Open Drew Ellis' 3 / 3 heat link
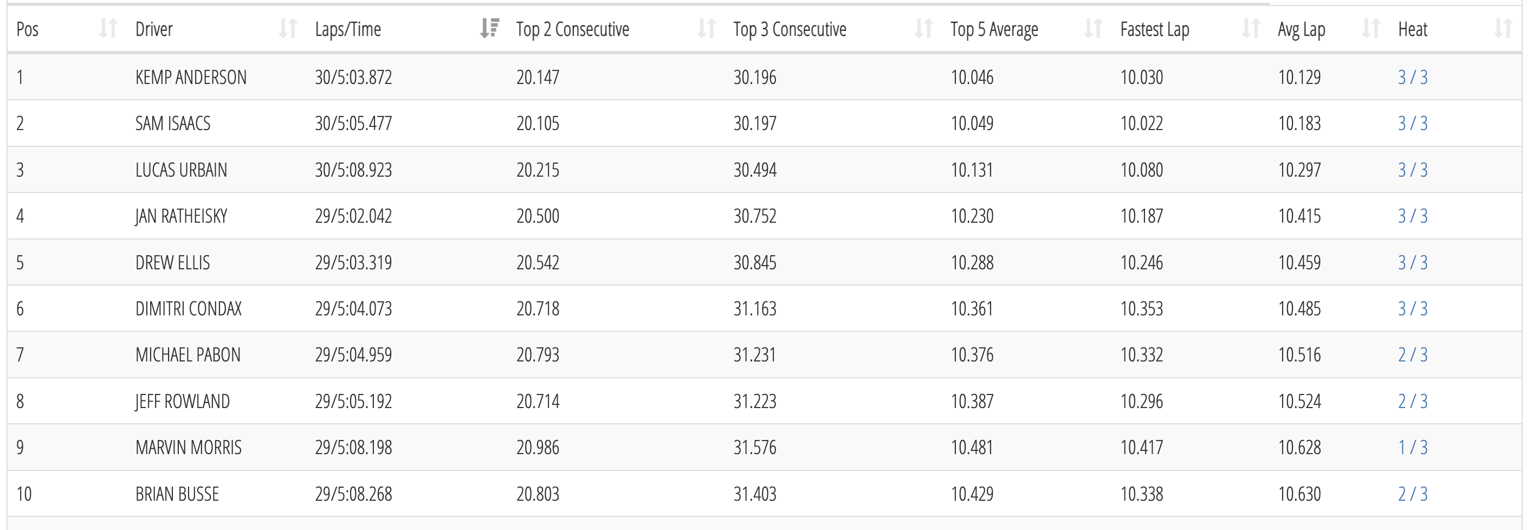 (x=1412, y=262)
